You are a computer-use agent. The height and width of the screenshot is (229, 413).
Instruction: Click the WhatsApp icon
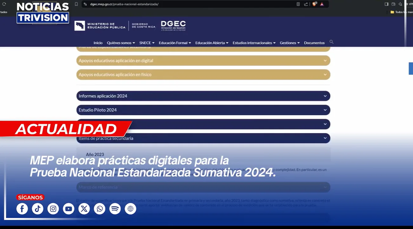[100, 209]
